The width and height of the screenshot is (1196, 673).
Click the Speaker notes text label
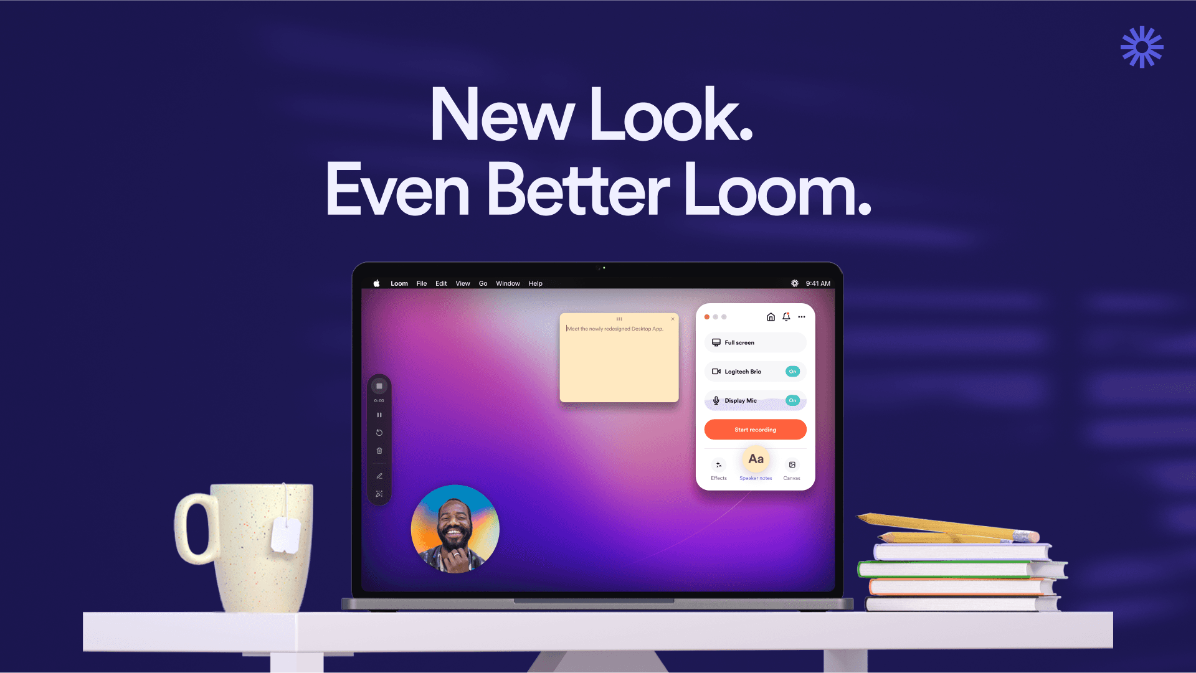756,478
